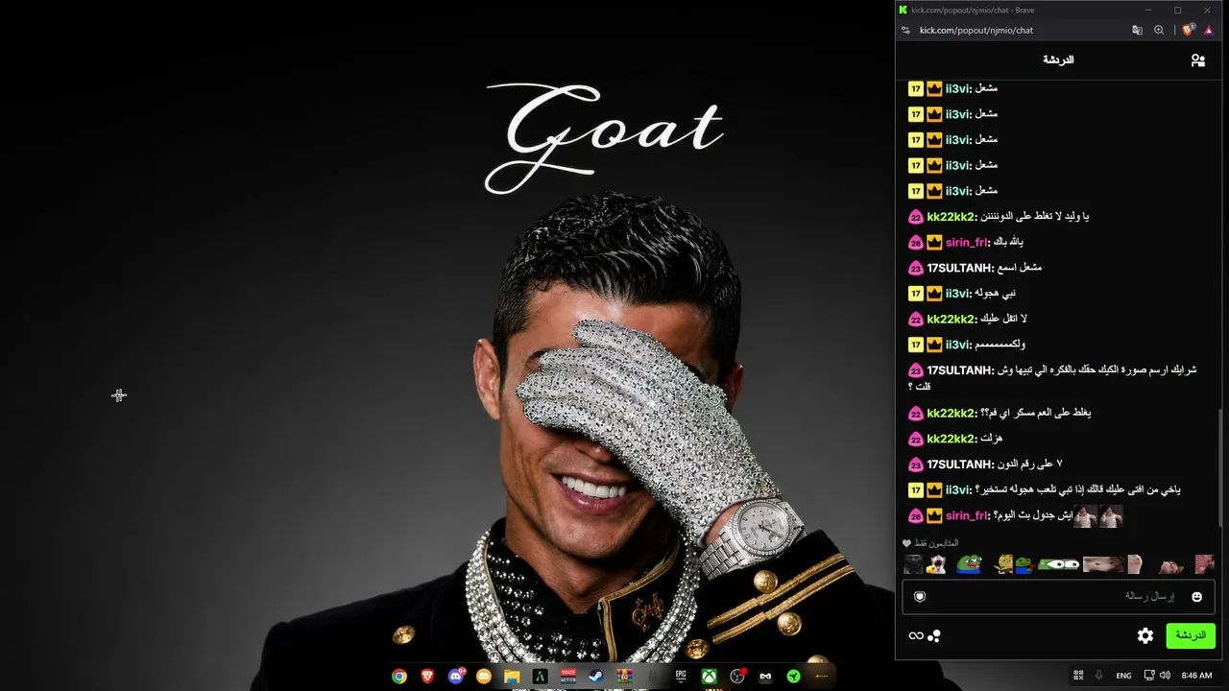This screenshot has width=1229, height=691.
Task: Open Discord from taskbar
Action: click(x=456, y=677)
